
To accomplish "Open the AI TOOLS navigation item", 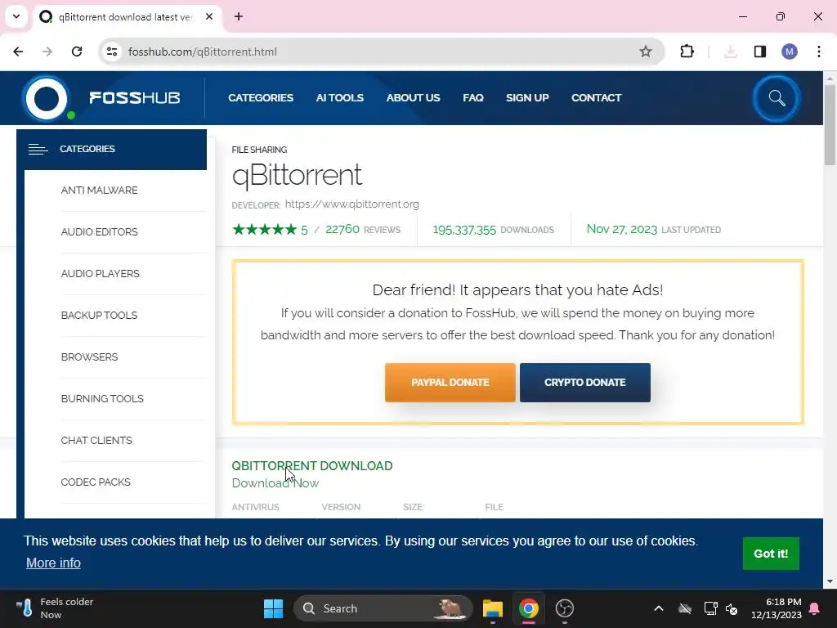I will (x=339, y=98).
